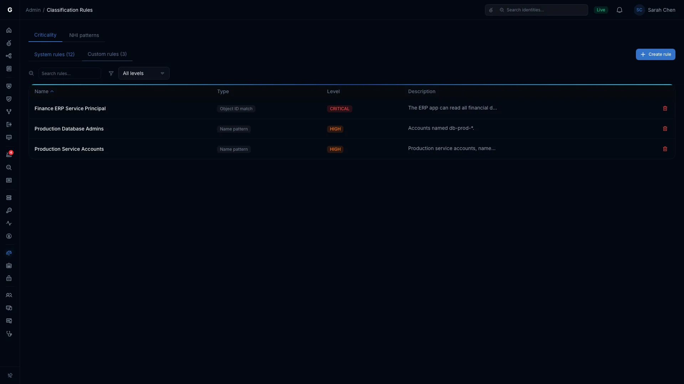Open the stethoscope sidebar icon
This screenshot has width=684, height=384.
pyautogui.click(x=9, y=334)
